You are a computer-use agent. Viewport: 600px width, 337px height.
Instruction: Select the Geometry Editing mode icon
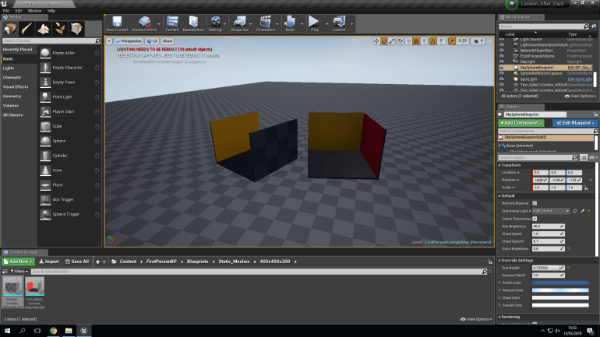(x=76, y=29)
